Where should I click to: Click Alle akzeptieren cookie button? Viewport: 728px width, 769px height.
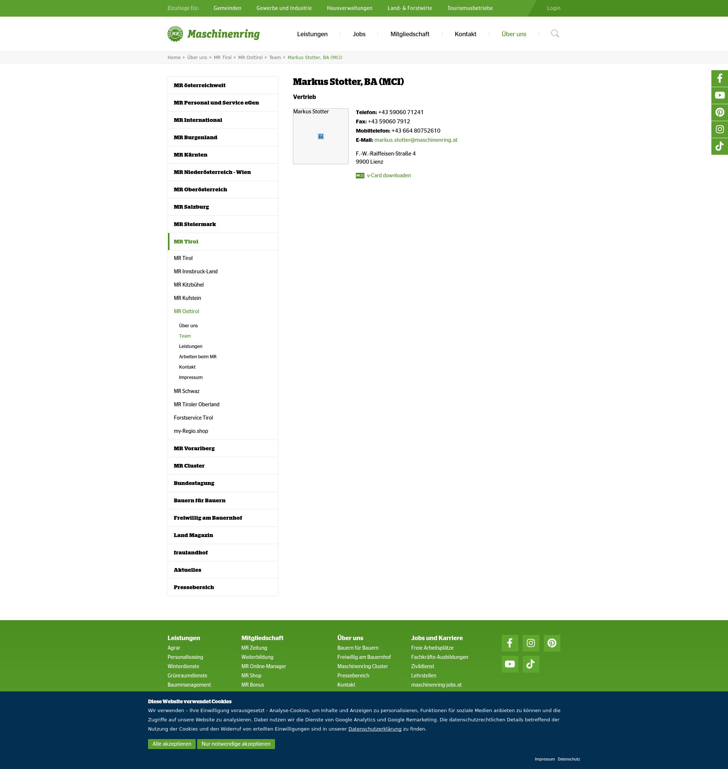coord(172,744)
